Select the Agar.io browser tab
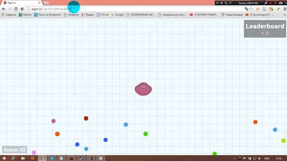This screenshot has width=287, height=161. tap(22, 3)
